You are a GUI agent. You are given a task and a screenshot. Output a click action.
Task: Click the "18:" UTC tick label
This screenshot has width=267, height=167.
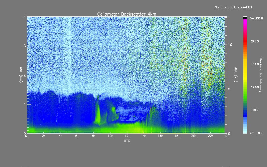click(177, 136)
